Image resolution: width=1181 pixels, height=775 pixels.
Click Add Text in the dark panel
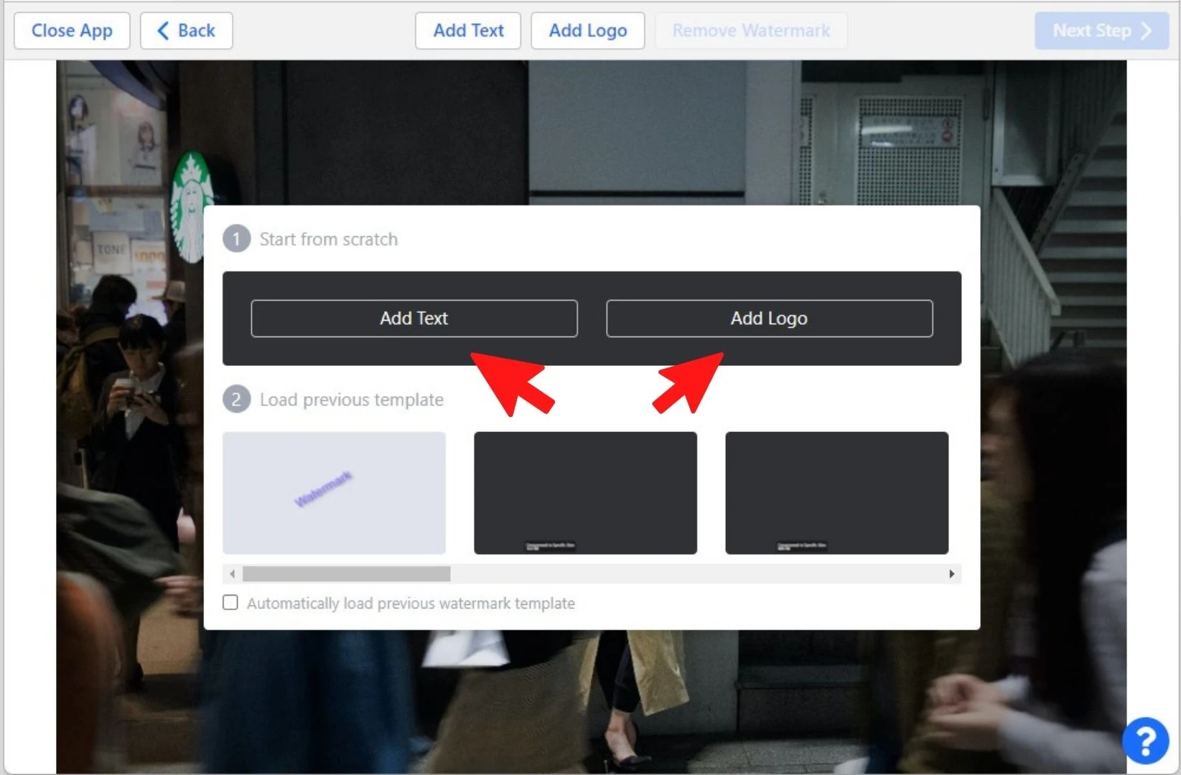click(414, 319)
